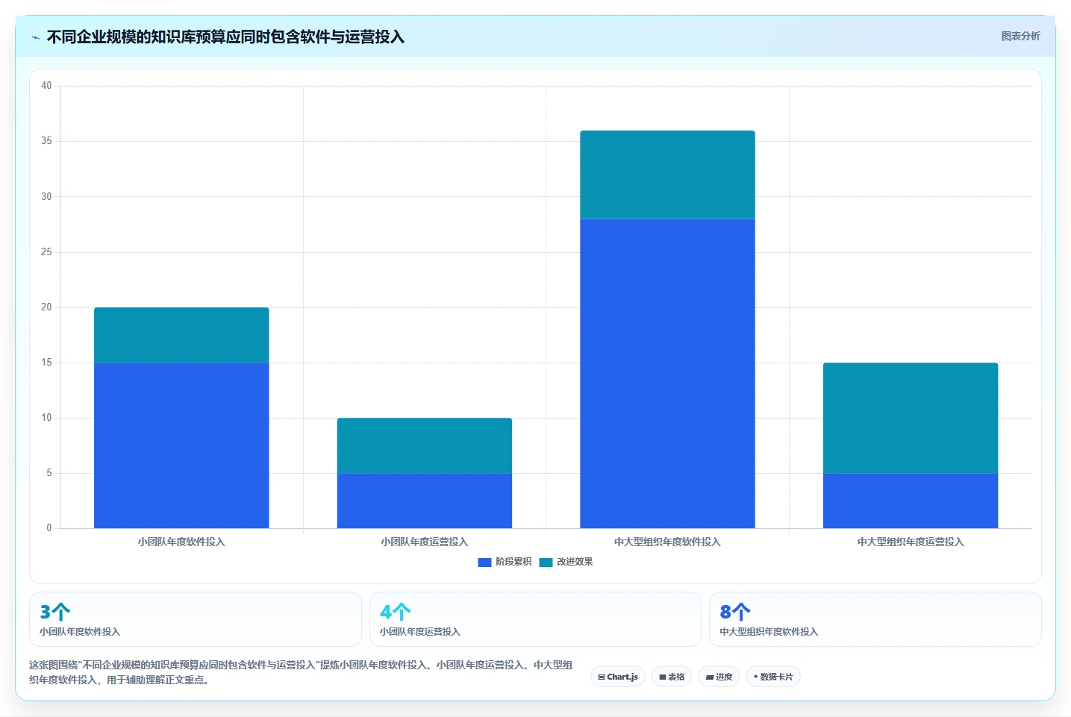The width and height of the screenshot is (1071, 717).
Task: Click the 图表分析 label in the header
Action: pos(1020,36)
